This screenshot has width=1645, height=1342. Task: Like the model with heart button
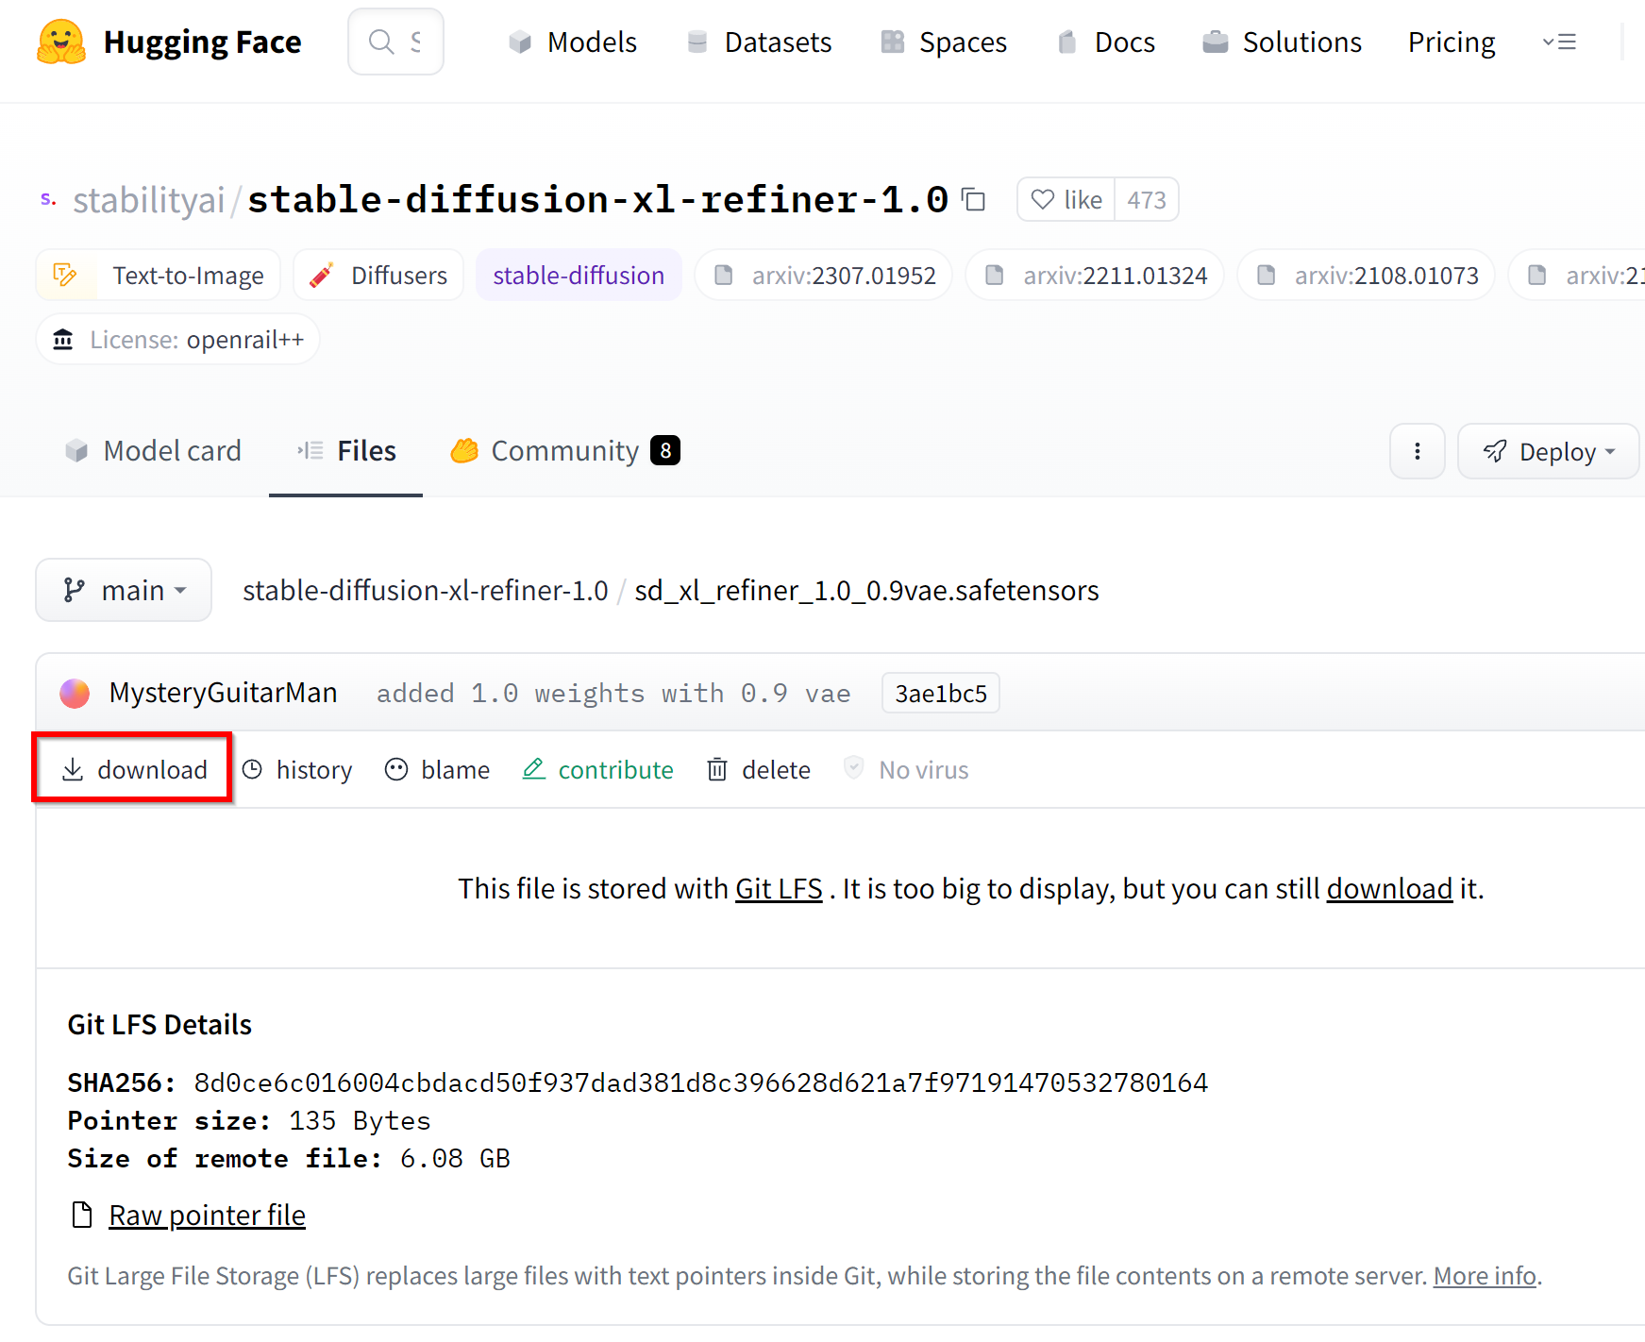click(1066, 200)
